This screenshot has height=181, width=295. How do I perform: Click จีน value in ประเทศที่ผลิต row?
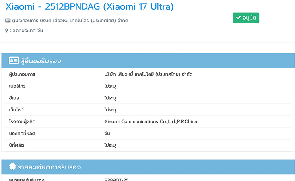pyautogui.click(x=107, y=134)
